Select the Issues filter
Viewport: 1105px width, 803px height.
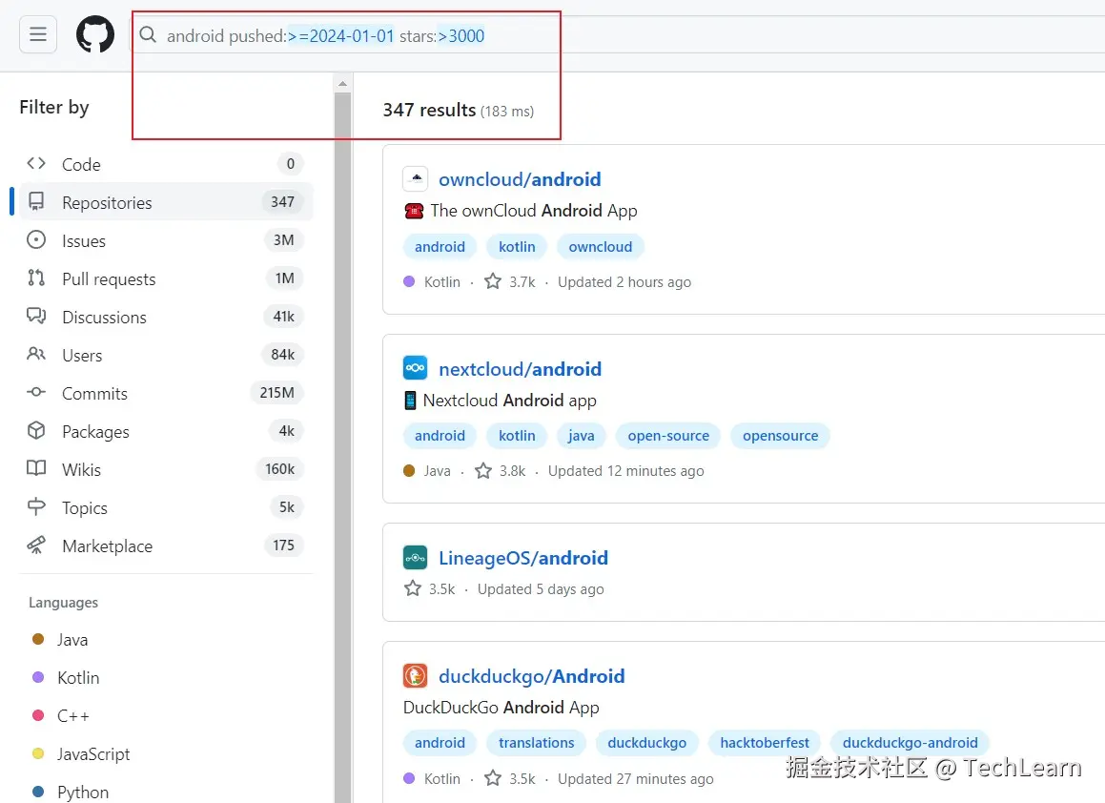coord(166,240)
